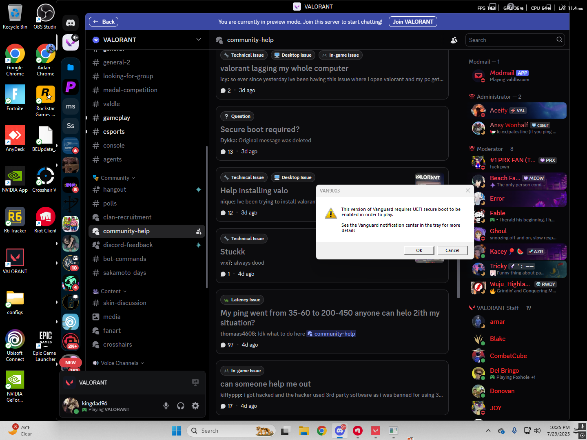The image size is (587, 440).
Task: Open Ubisoft Connect desktop shortcut
Action: [15, 346]
